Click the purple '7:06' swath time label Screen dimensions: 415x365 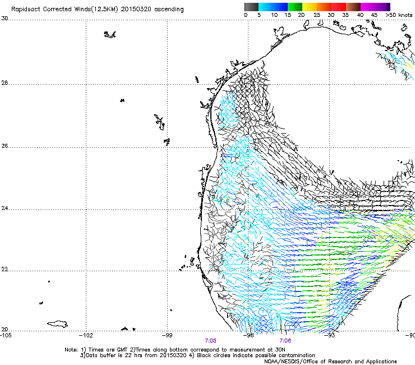pyautogui.click(x=285, y=341)
